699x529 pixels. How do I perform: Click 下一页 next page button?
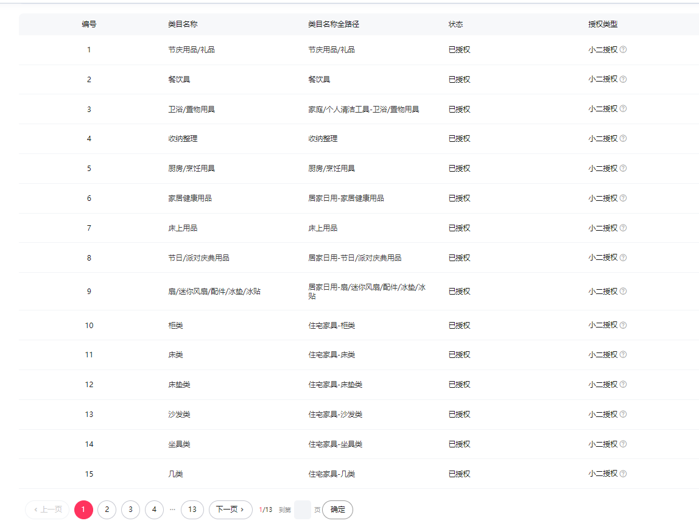(230, 510)
